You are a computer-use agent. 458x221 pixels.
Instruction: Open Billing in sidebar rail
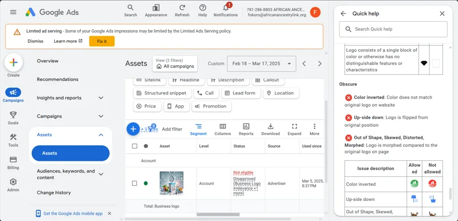(13, 163)
